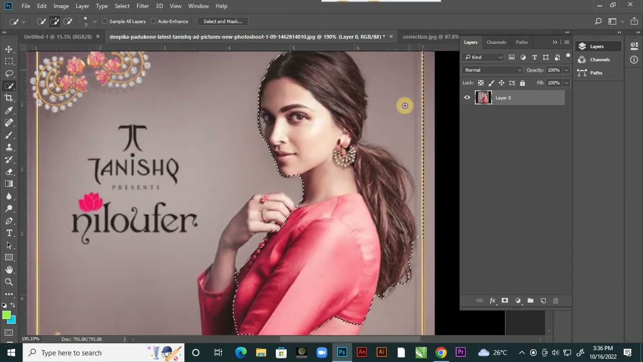Toggle Quick Mask mode icon

point(9,333)
